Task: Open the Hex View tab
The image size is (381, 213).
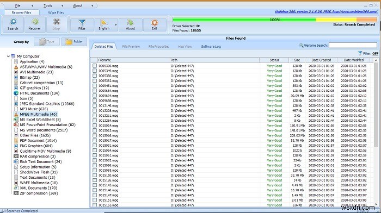Action: tap(185, 46)
